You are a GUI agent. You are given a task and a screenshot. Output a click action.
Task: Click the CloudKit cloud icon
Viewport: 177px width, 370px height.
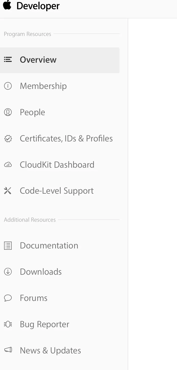coord(8,165)
